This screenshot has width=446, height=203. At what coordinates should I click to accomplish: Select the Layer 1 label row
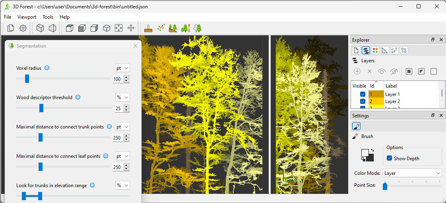pos(392,94)
